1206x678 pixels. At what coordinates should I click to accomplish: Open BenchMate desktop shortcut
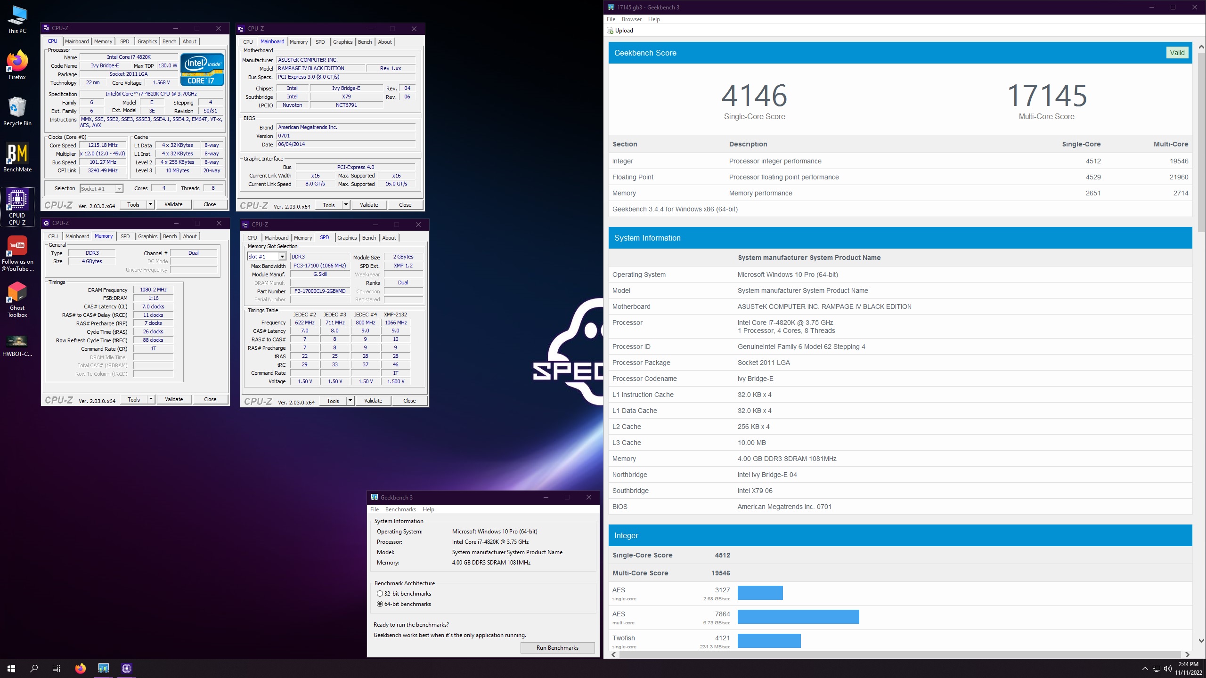click(x=17, y=157)
